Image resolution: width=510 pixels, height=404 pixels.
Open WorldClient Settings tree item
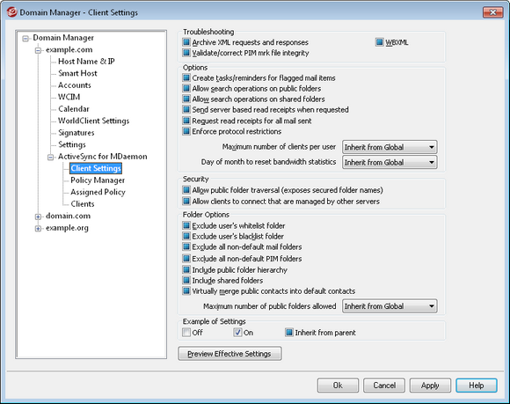pyautogui.click(x=94, y=121)
